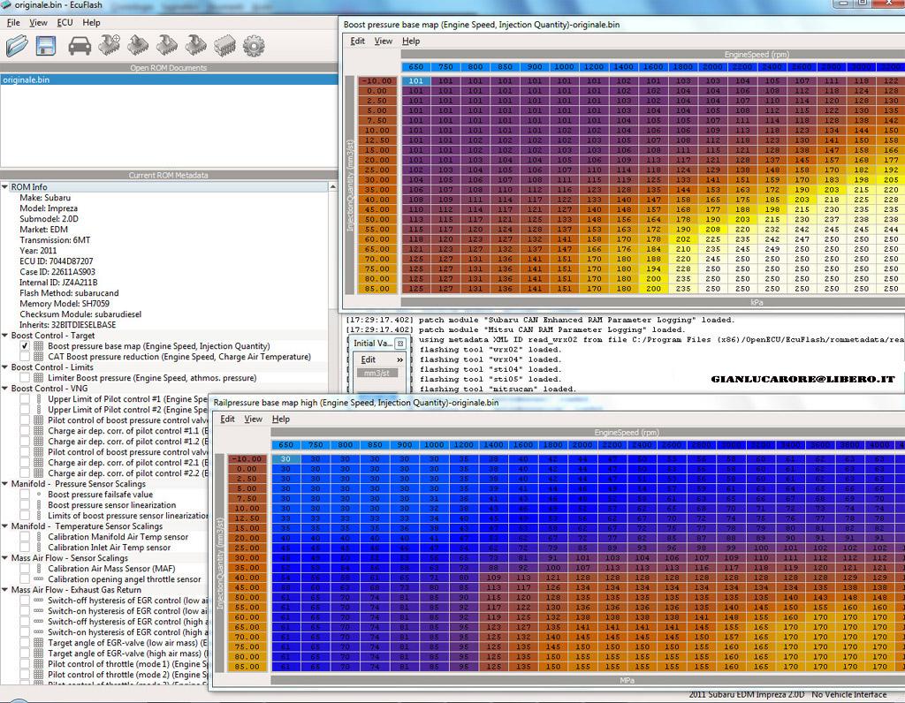The width and height of the screenshot is (905, 703).
Task: Uncheck the Boost pressure base map checkbox
Action: tap(25, 346)
